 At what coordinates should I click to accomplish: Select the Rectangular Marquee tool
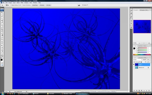coord(2,15)
